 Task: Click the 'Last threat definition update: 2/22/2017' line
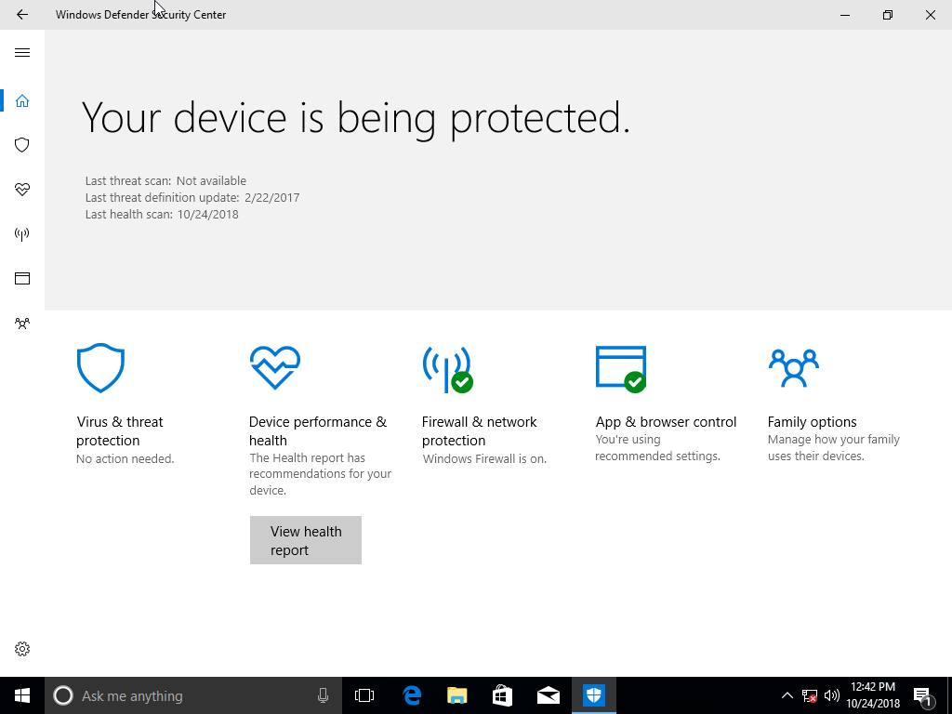point(192,198)
